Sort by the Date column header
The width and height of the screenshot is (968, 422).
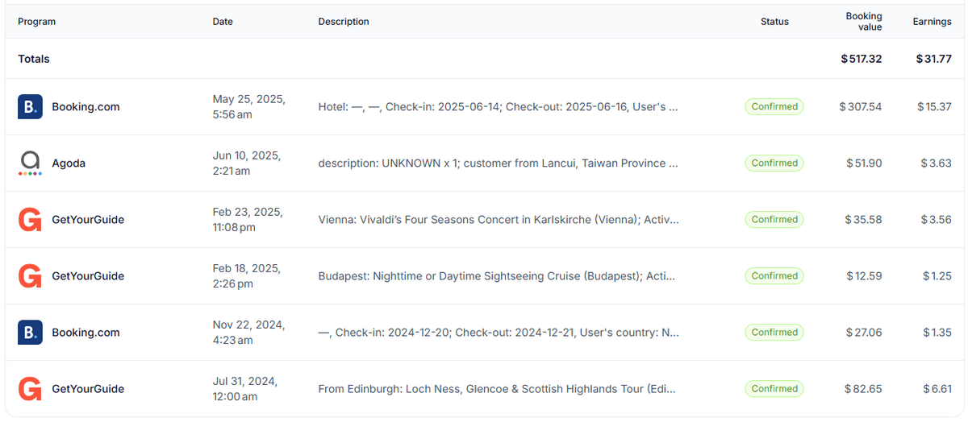point(223,22)
